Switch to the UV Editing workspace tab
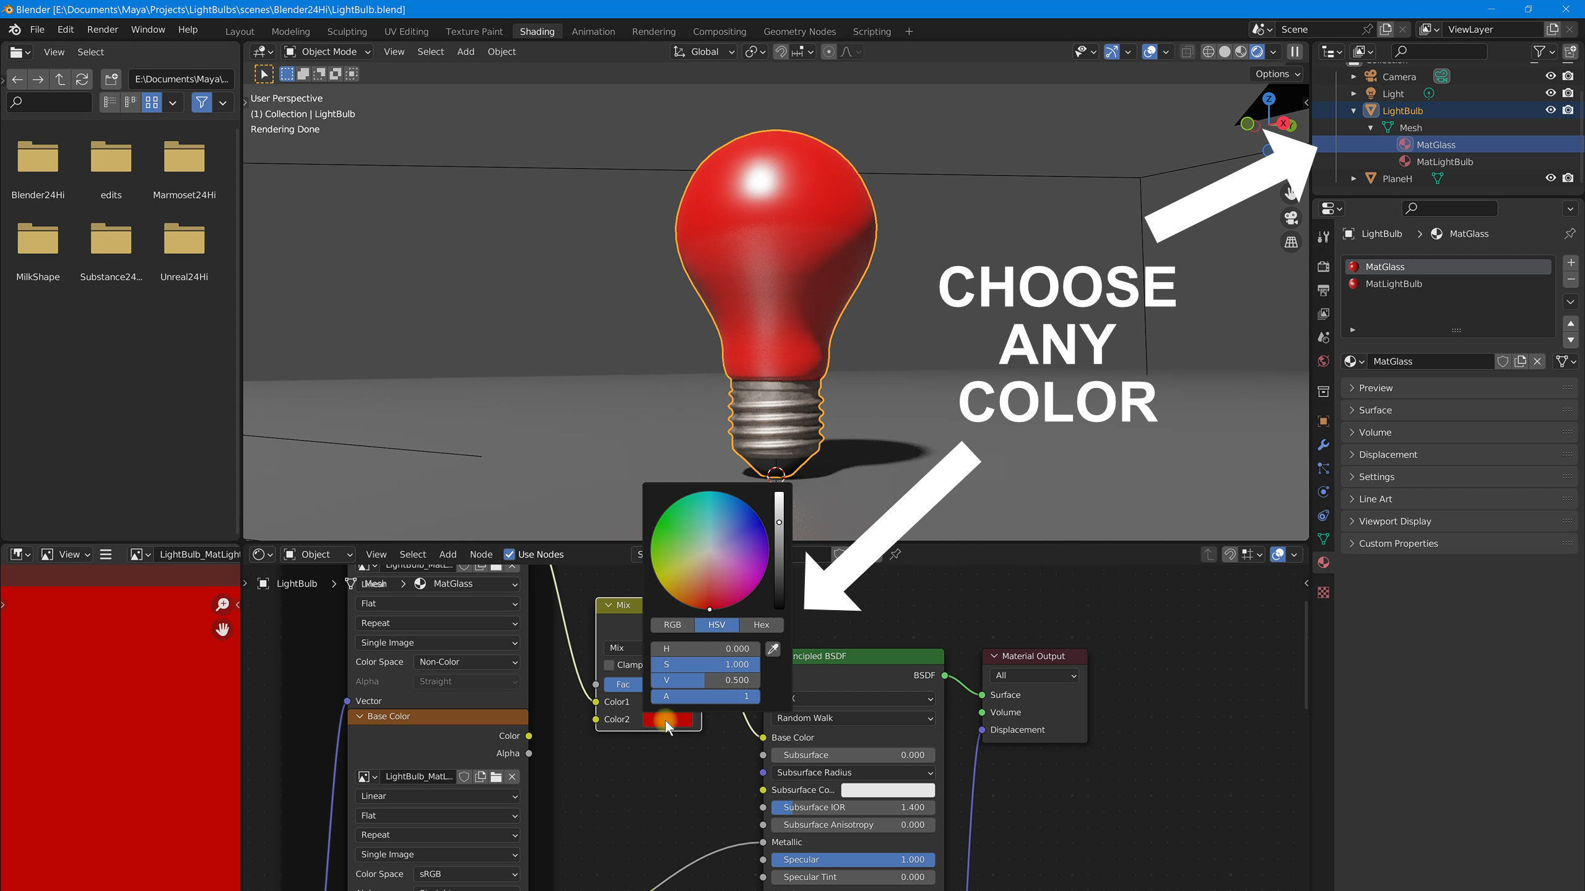 point(406,32)
